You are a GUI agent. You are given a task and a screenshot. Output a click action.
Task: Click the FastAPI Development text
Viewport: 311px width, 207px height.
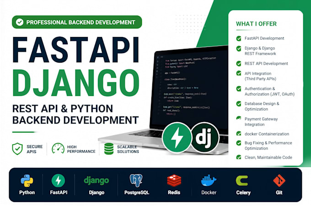[264, 38]
